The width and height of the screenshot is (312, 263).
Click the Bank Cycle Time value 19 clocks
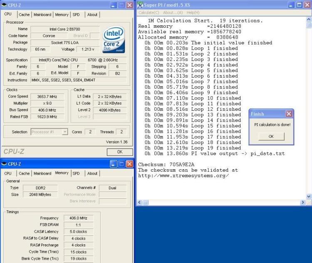(x=78, y=258)
